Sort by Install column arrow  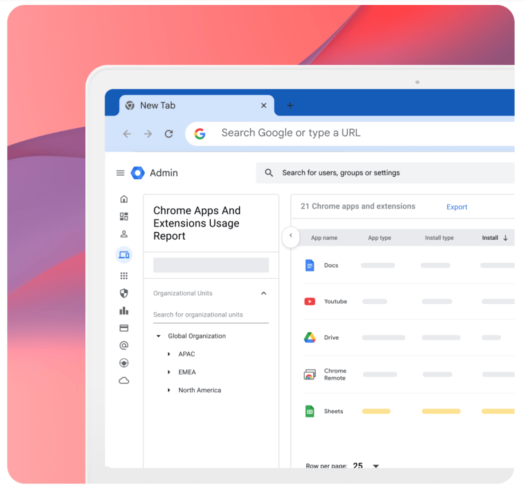(506, 238)
